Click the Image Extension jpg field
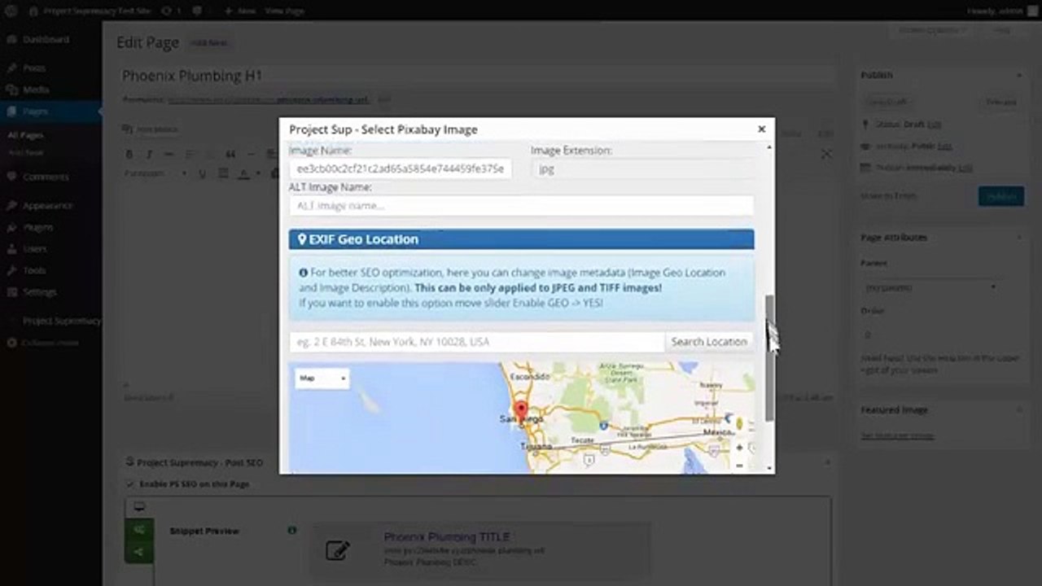Viewport: 1042px width, 586px height. coord(642,168)
